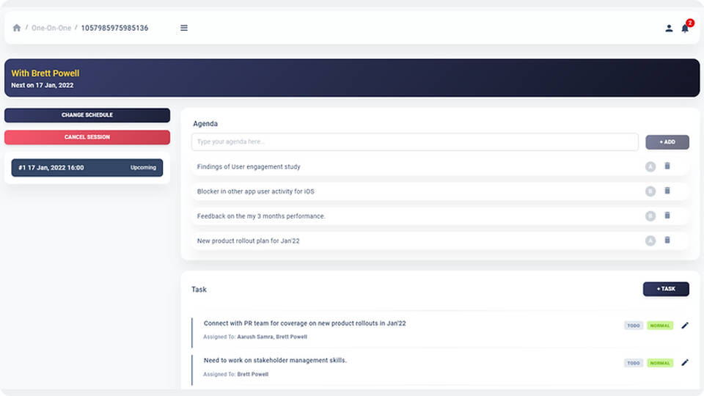Edit the 'stakeholder management skills' task
Image resolution: width=704 pixels, height=396 pixels.
tap(685, 363)
